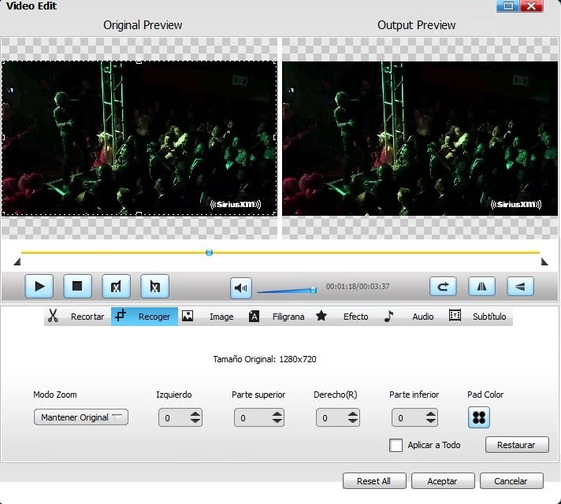The height and width of the screenshot is (504, 561).
Task: Decrease the Parte superior value
Action: [277, 421]
